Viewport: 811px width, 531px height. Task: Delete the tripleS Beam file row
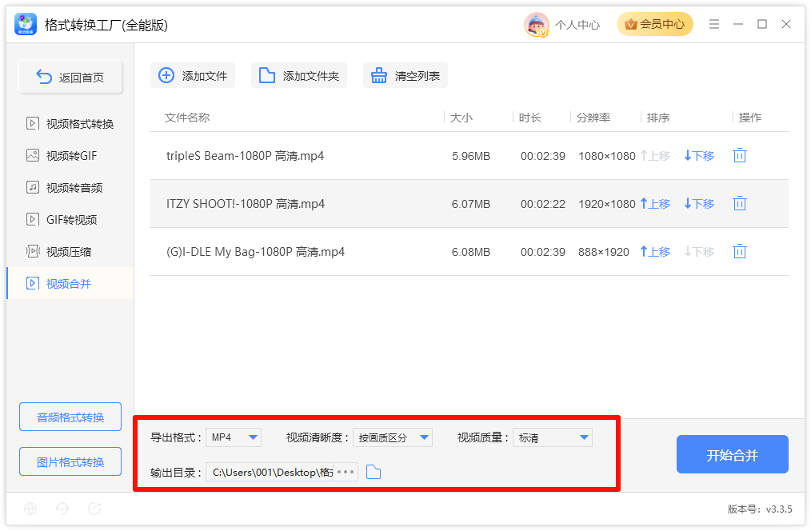click(740, 156)
